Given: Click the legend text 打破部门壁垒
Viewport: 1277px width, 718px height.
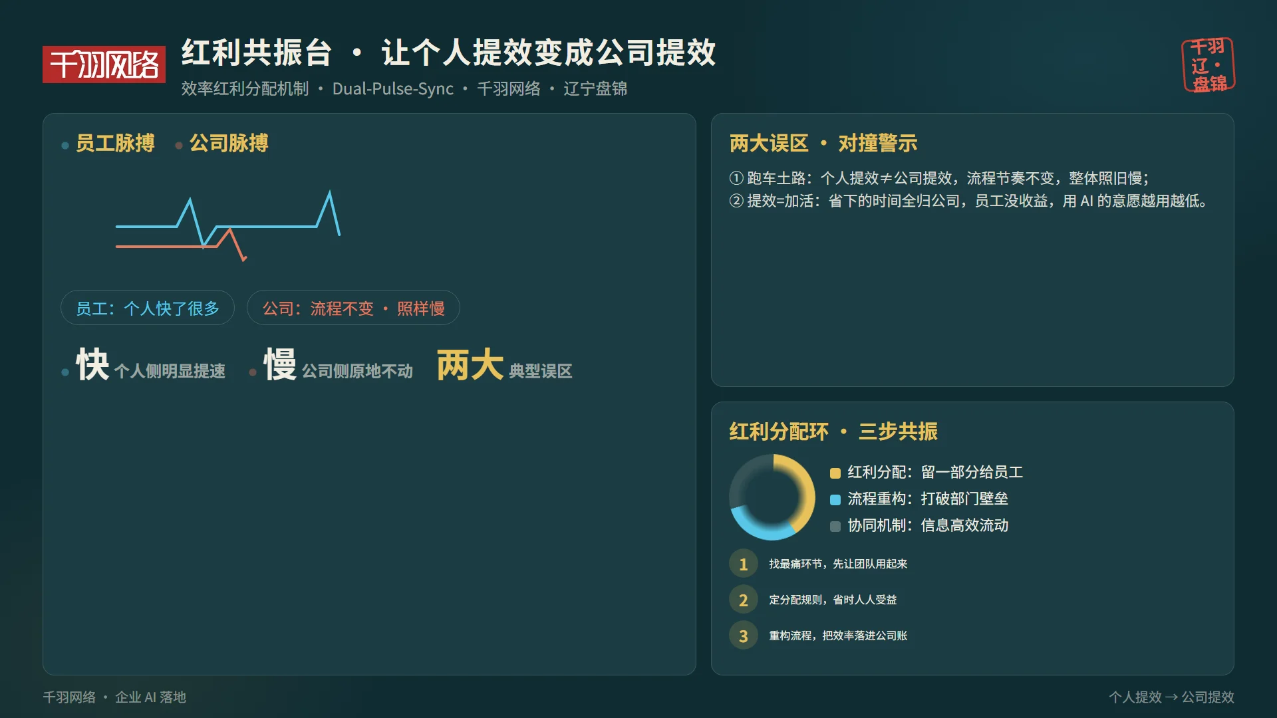Looking at the screenshot, I should point(964,499).
